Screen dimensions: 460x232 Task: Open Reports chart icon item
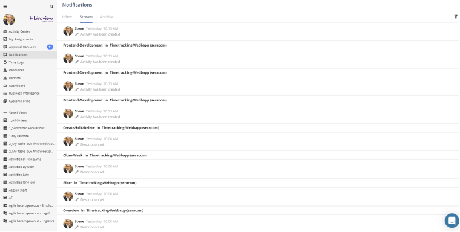[x=5, y=78]
